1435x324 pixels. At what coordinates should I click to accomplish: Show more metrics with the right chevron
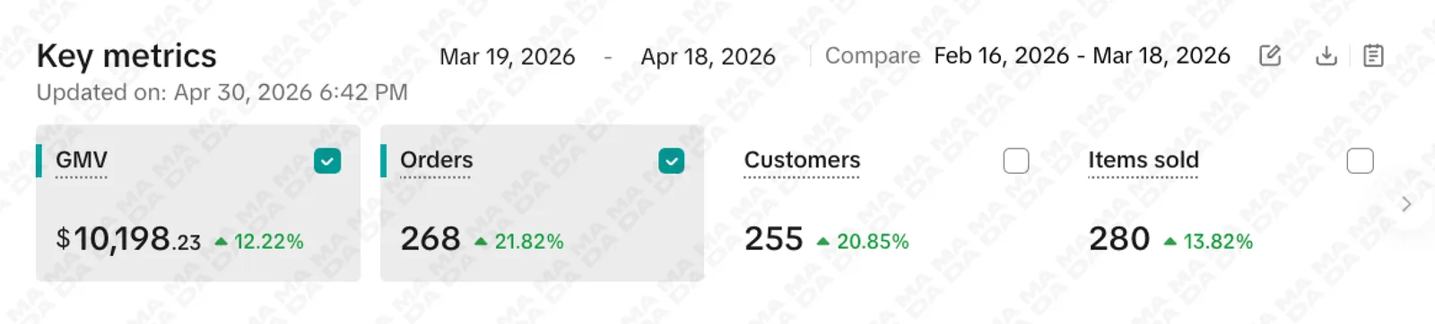[1406, 204]
